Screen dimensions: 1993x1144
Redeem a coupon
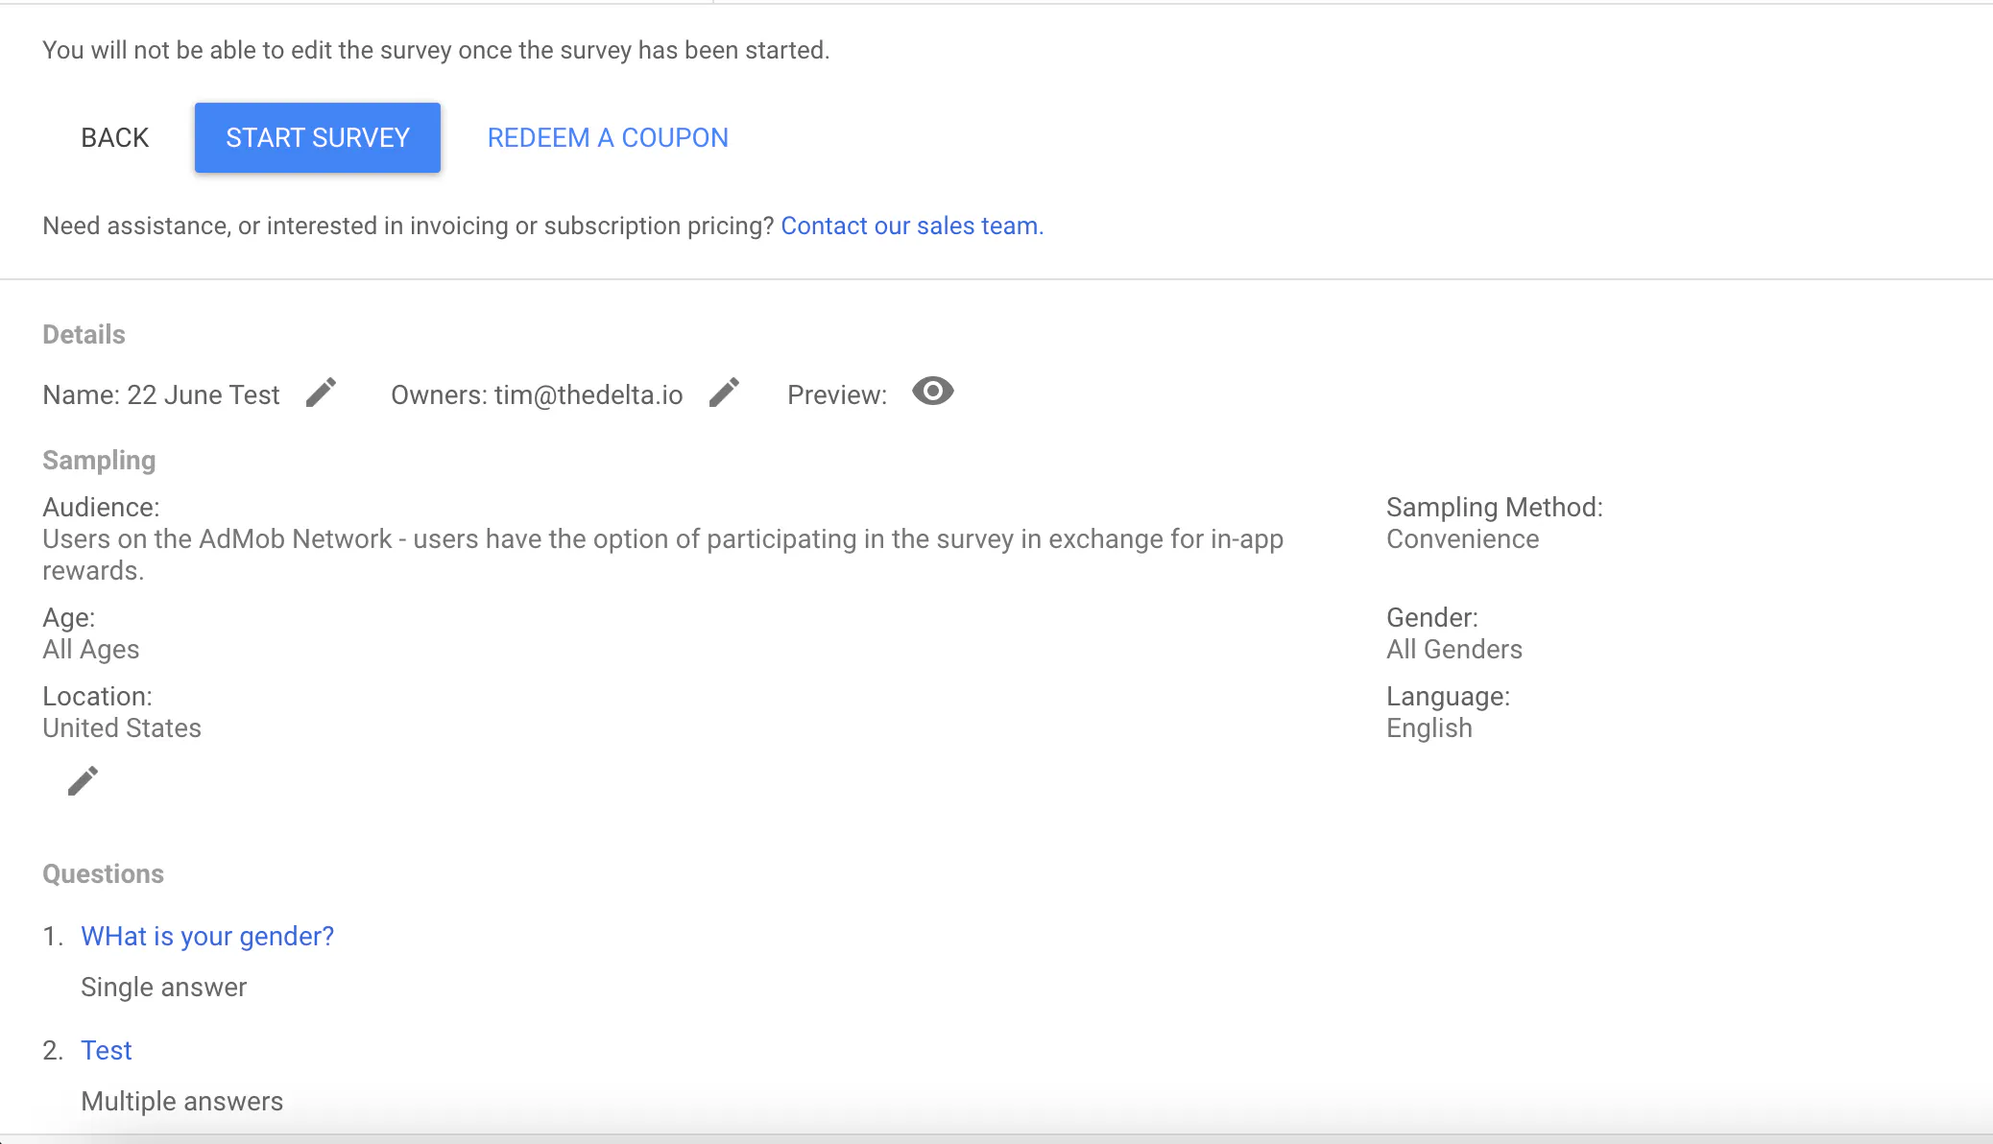[x=608, y=137]
